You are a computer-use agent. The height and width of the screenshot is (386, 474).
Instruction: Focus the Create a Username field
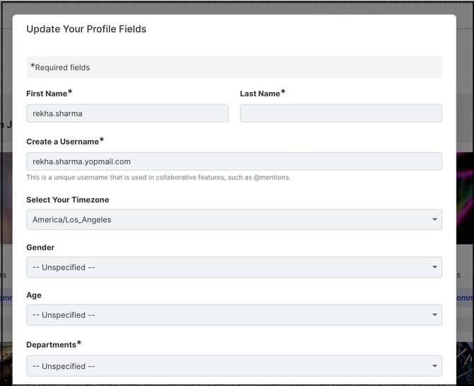point(234,161)
